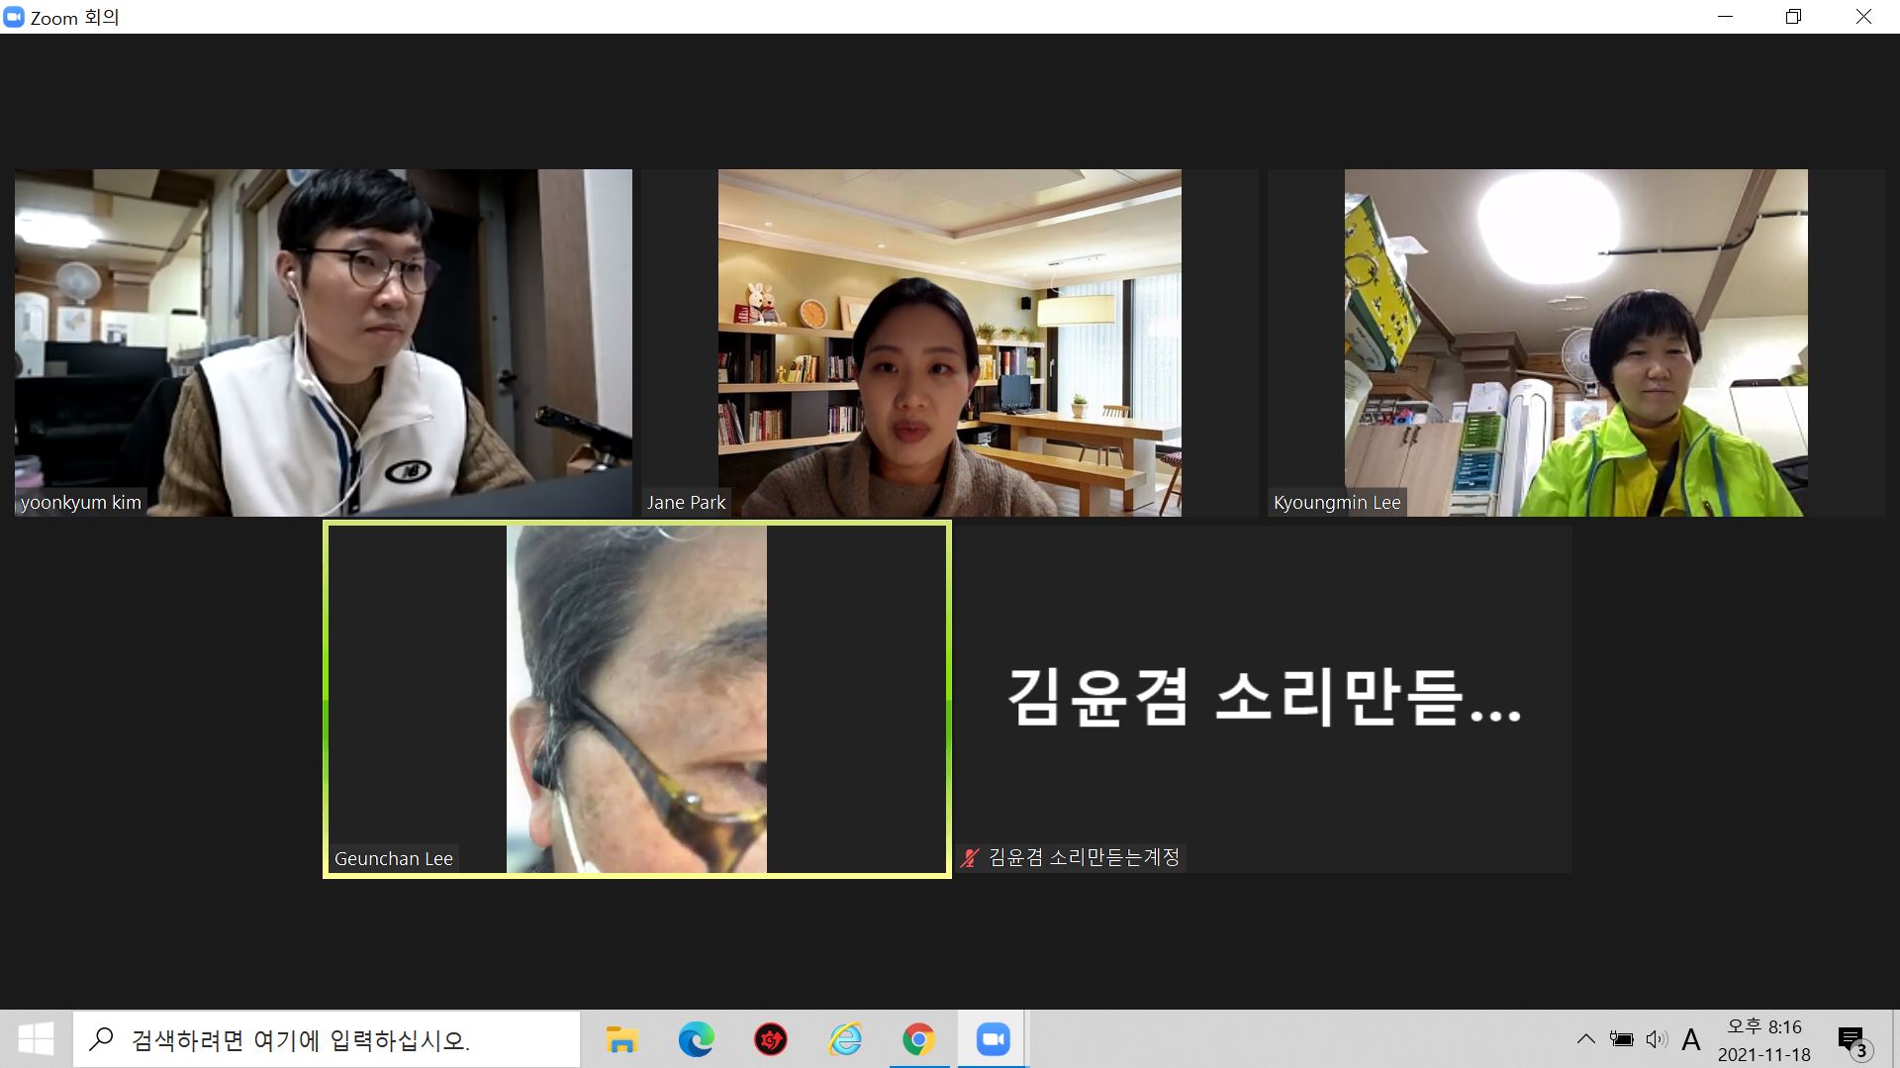Viewport: 1900px width, 1068px height.
Task: Launch Internet Explorer from the taskbar
Action: pyautogui.click(x=844, y=1040)
